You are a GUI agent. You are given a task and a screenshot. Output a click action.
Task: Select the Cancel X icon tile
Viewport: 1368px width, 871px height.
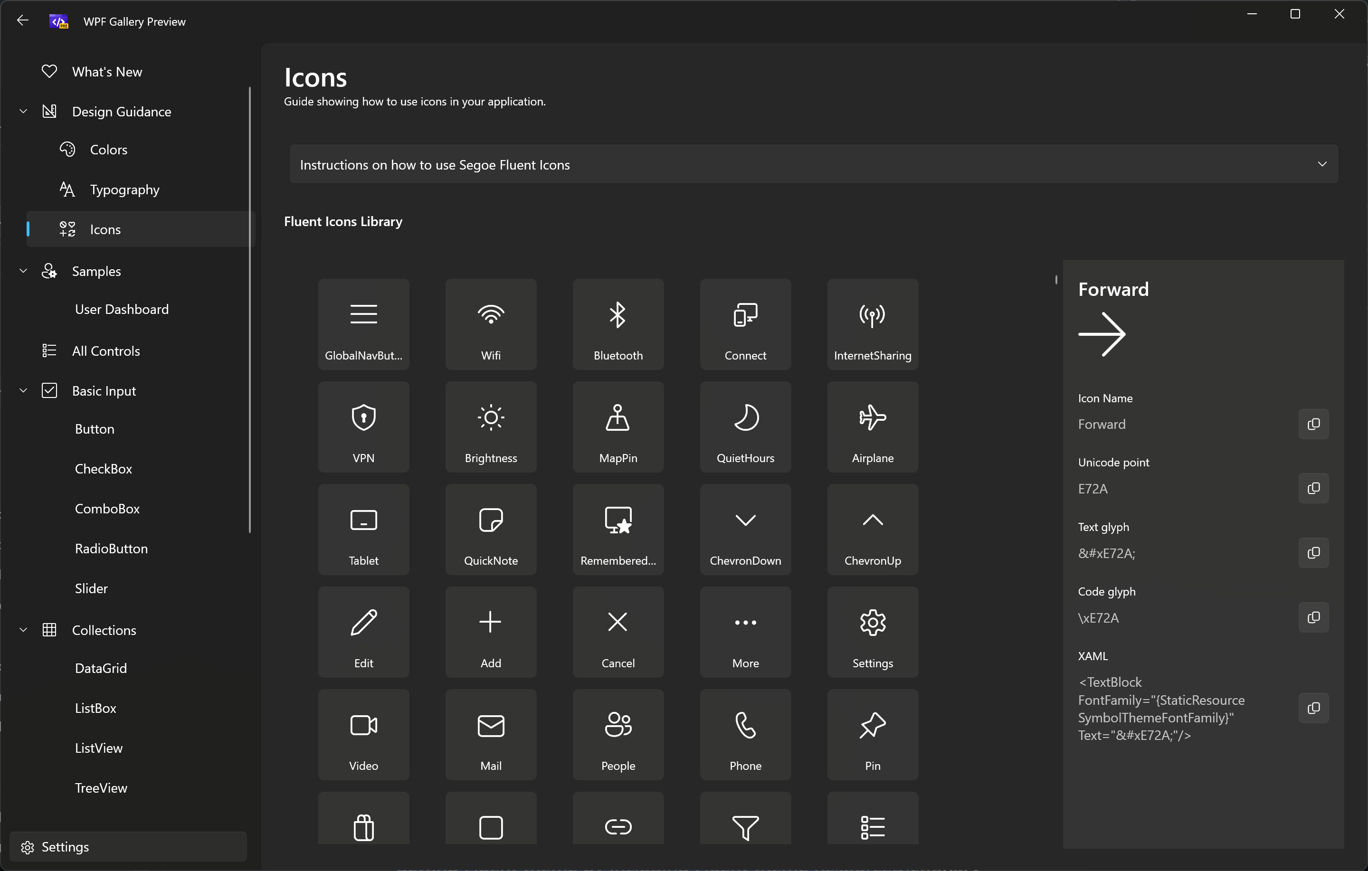coord(618,632)
